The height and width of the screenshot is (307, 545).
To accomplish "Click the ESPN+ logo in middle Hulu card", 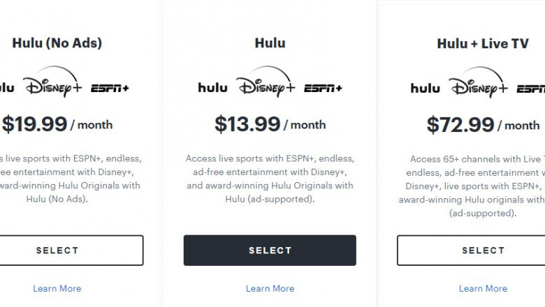I will point(323,89).
